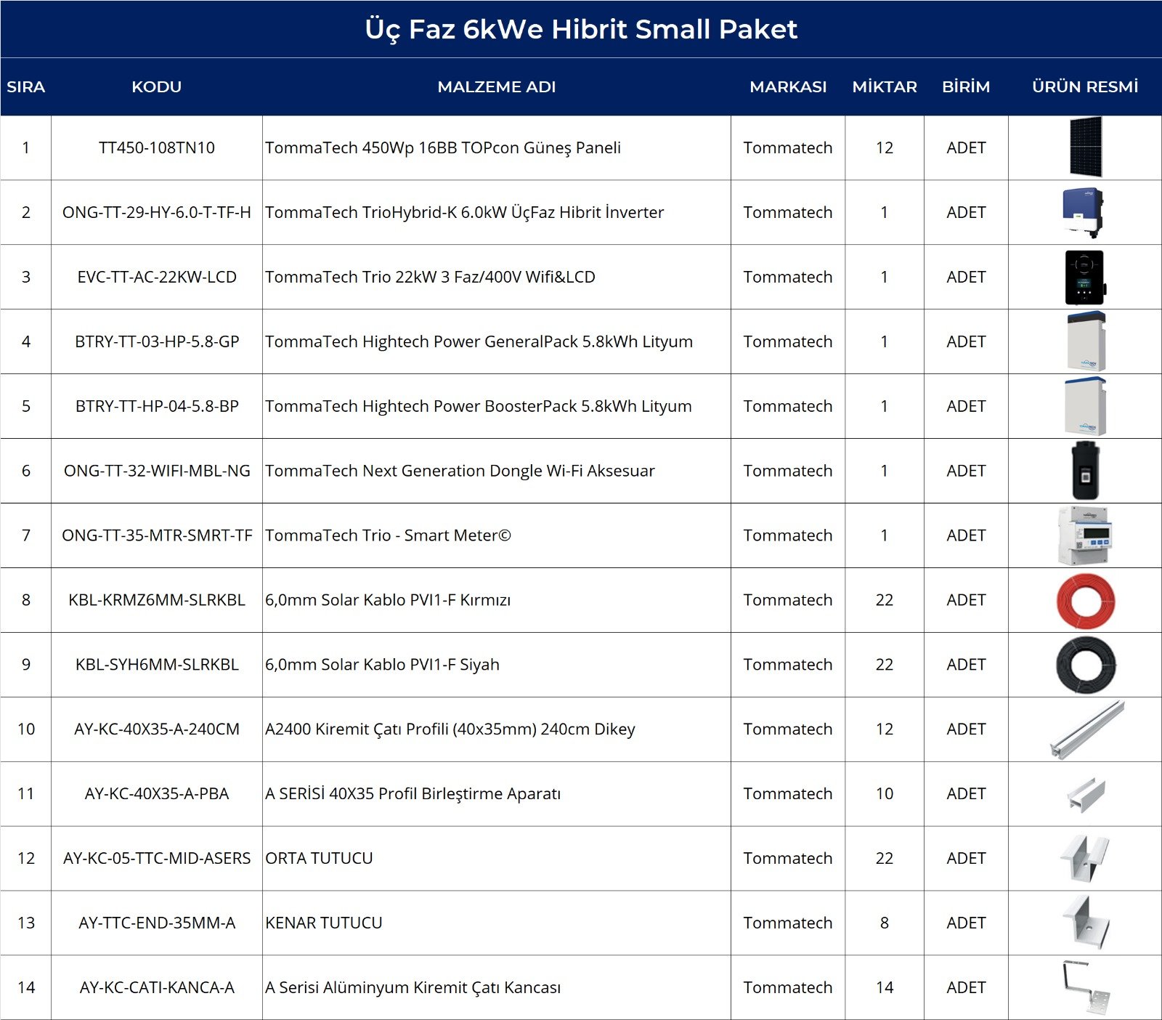This screenshot has height=1020, width=1162.
Task: Select the ÜRÜN RESMİ column header
Action: (x=1085, y=87)
